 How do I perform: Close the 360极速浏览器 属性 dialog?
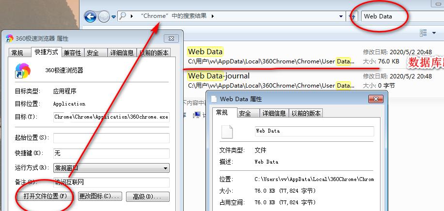pyautogui.click(x=171, y=38)
